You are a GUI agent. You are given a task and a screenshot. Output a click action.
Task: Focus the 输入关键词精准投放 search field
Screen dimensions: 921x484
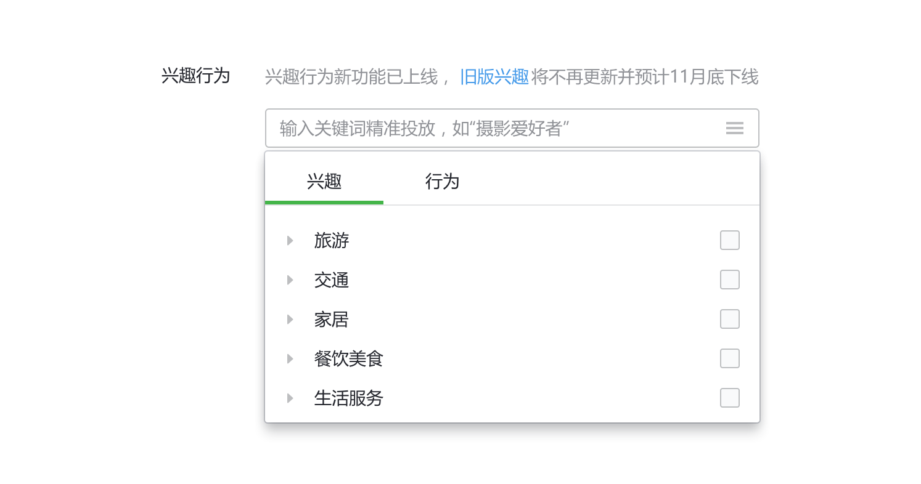tap(512, 128)
